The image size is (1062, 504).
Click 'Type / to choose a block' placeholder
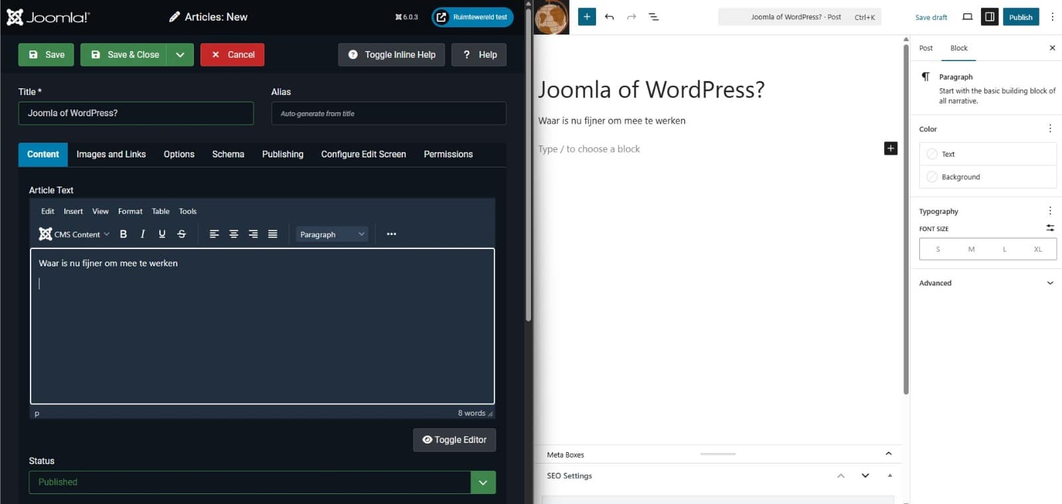[x=589, y=149]
